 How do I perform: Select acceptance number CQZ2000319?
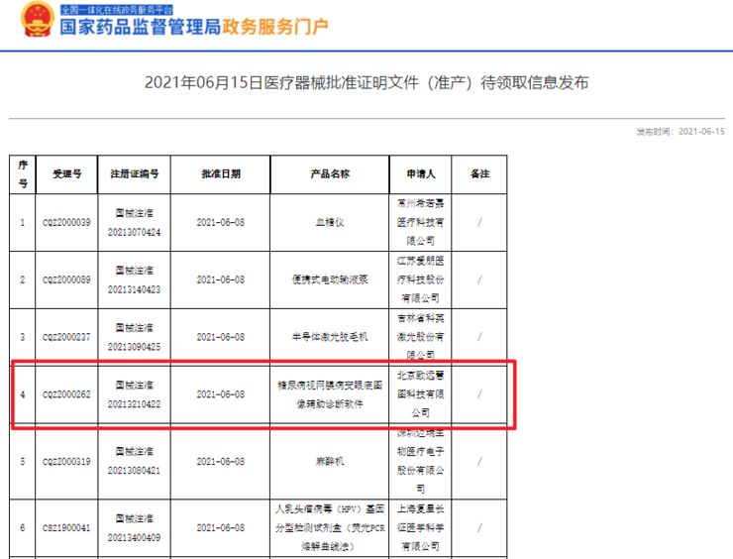pyautogui.click(x=66, y=462)
